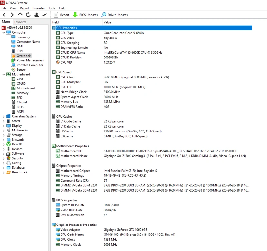
Task: Expand the Server node
Action: [4, 121]
